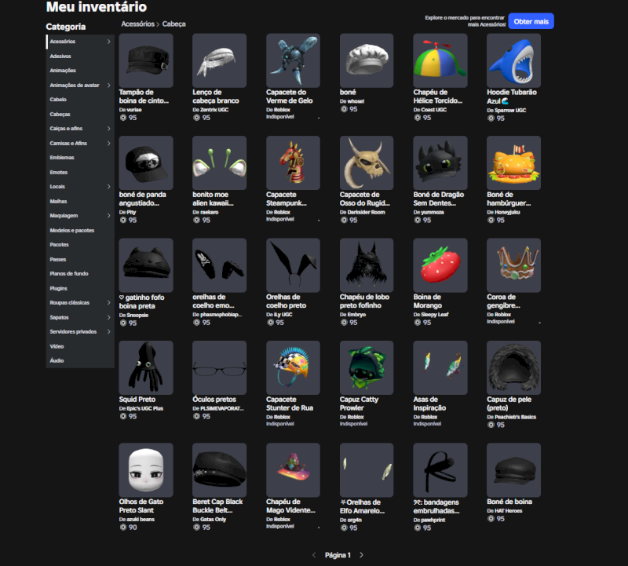The image size is (628, 566).
Task: Expand the Locais category arrow
Action: (x=108, y=187)
